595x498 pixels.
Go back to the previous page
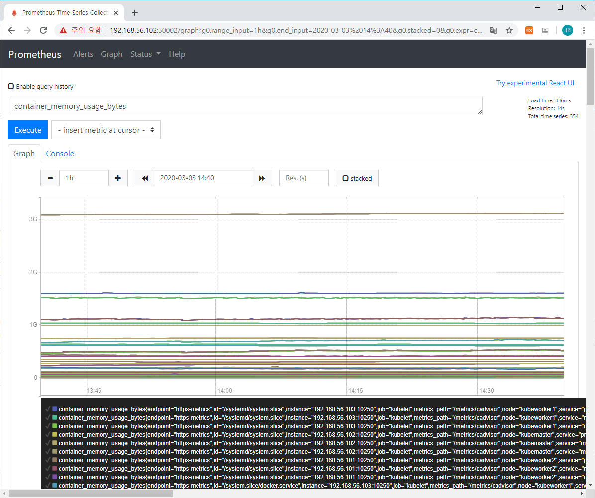coord(11,30)
